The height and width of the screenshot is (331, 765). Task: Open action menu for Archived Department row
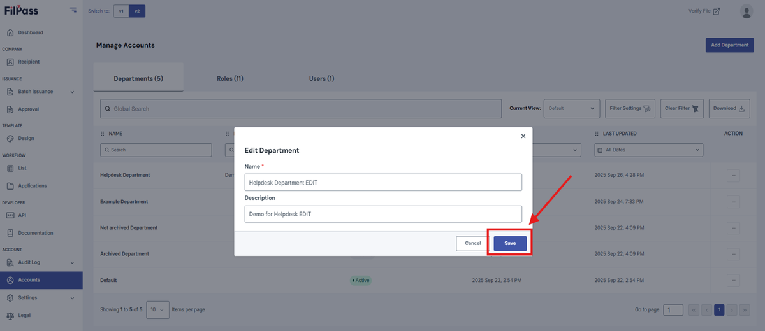click(x=733, y=253)
